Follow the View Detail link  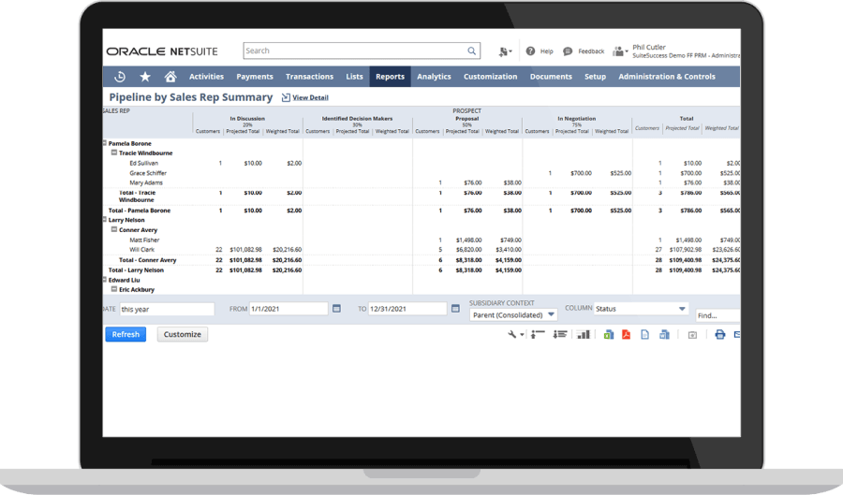pos(310,97)
